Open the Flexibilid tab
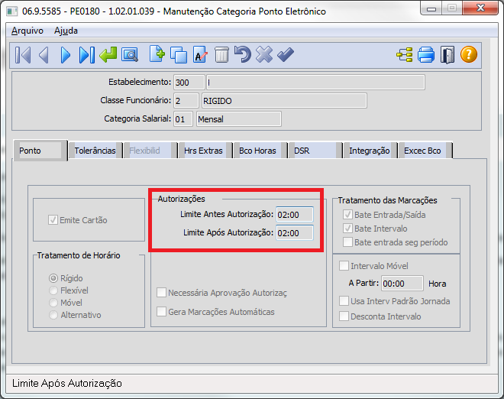 150,151
